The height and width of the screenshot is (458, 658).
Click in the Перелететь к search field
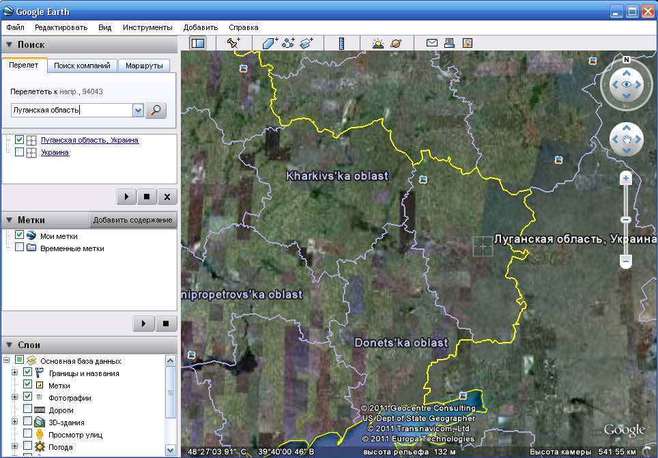[x=72, y=111]
